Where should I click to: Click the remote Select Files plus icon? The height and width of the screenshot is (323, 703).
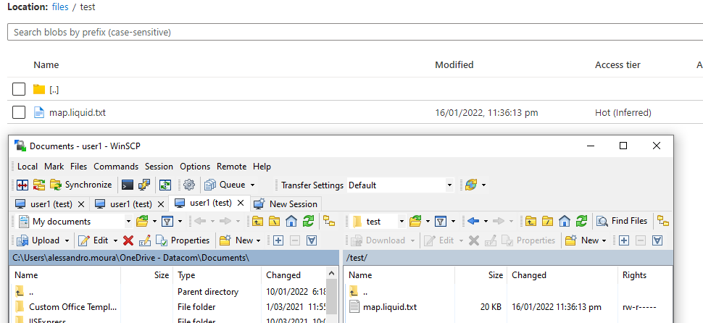point(624,240)
